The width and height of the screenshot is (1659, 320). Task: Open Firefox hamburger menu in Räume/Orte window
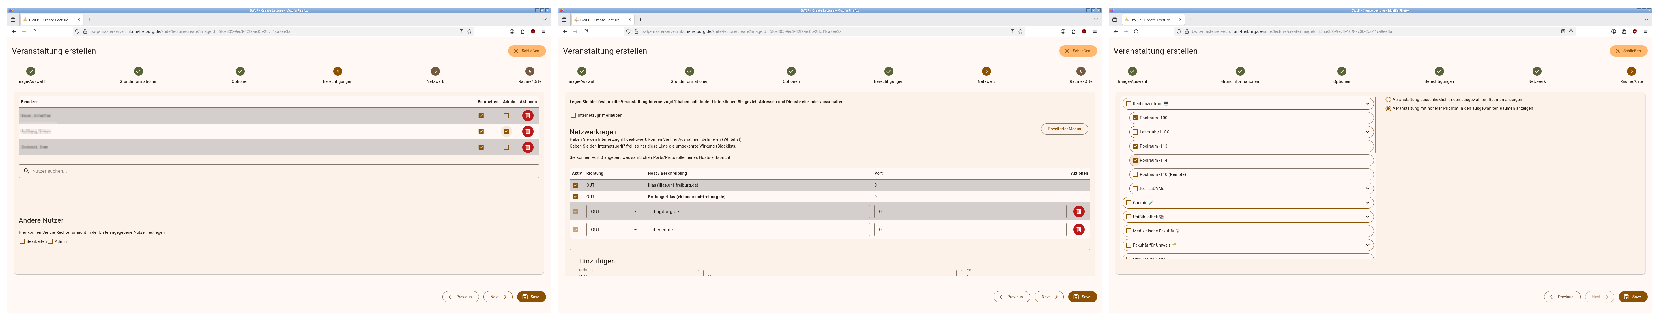[x=1645, y=32]
